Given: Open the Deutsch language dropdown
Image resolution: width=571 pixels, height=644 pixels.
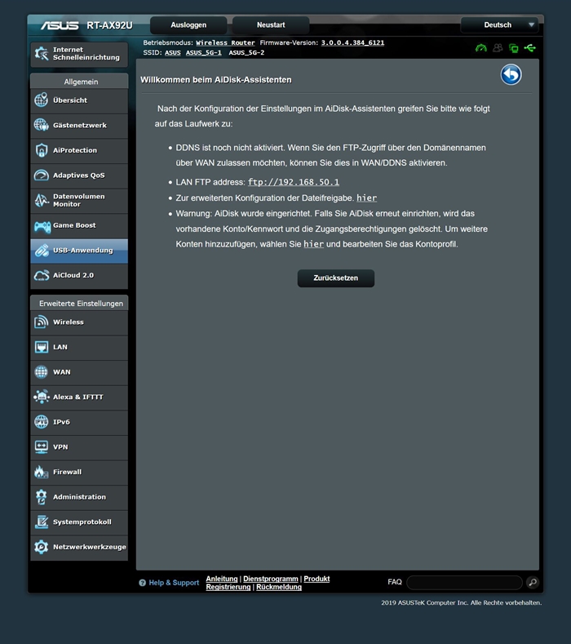Looking at the screenshot, I should 500,25.
